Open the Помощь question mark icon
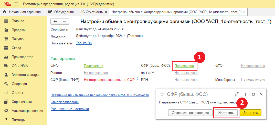Viewport: 275px width, 125px height. pos(6,120)
